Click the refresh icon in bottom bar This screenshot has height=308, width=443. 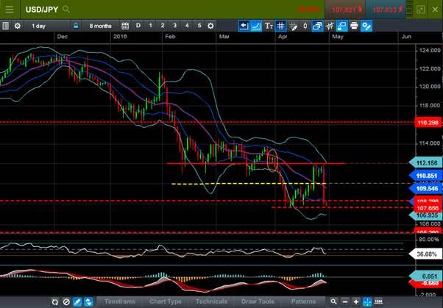coord(55,302)
